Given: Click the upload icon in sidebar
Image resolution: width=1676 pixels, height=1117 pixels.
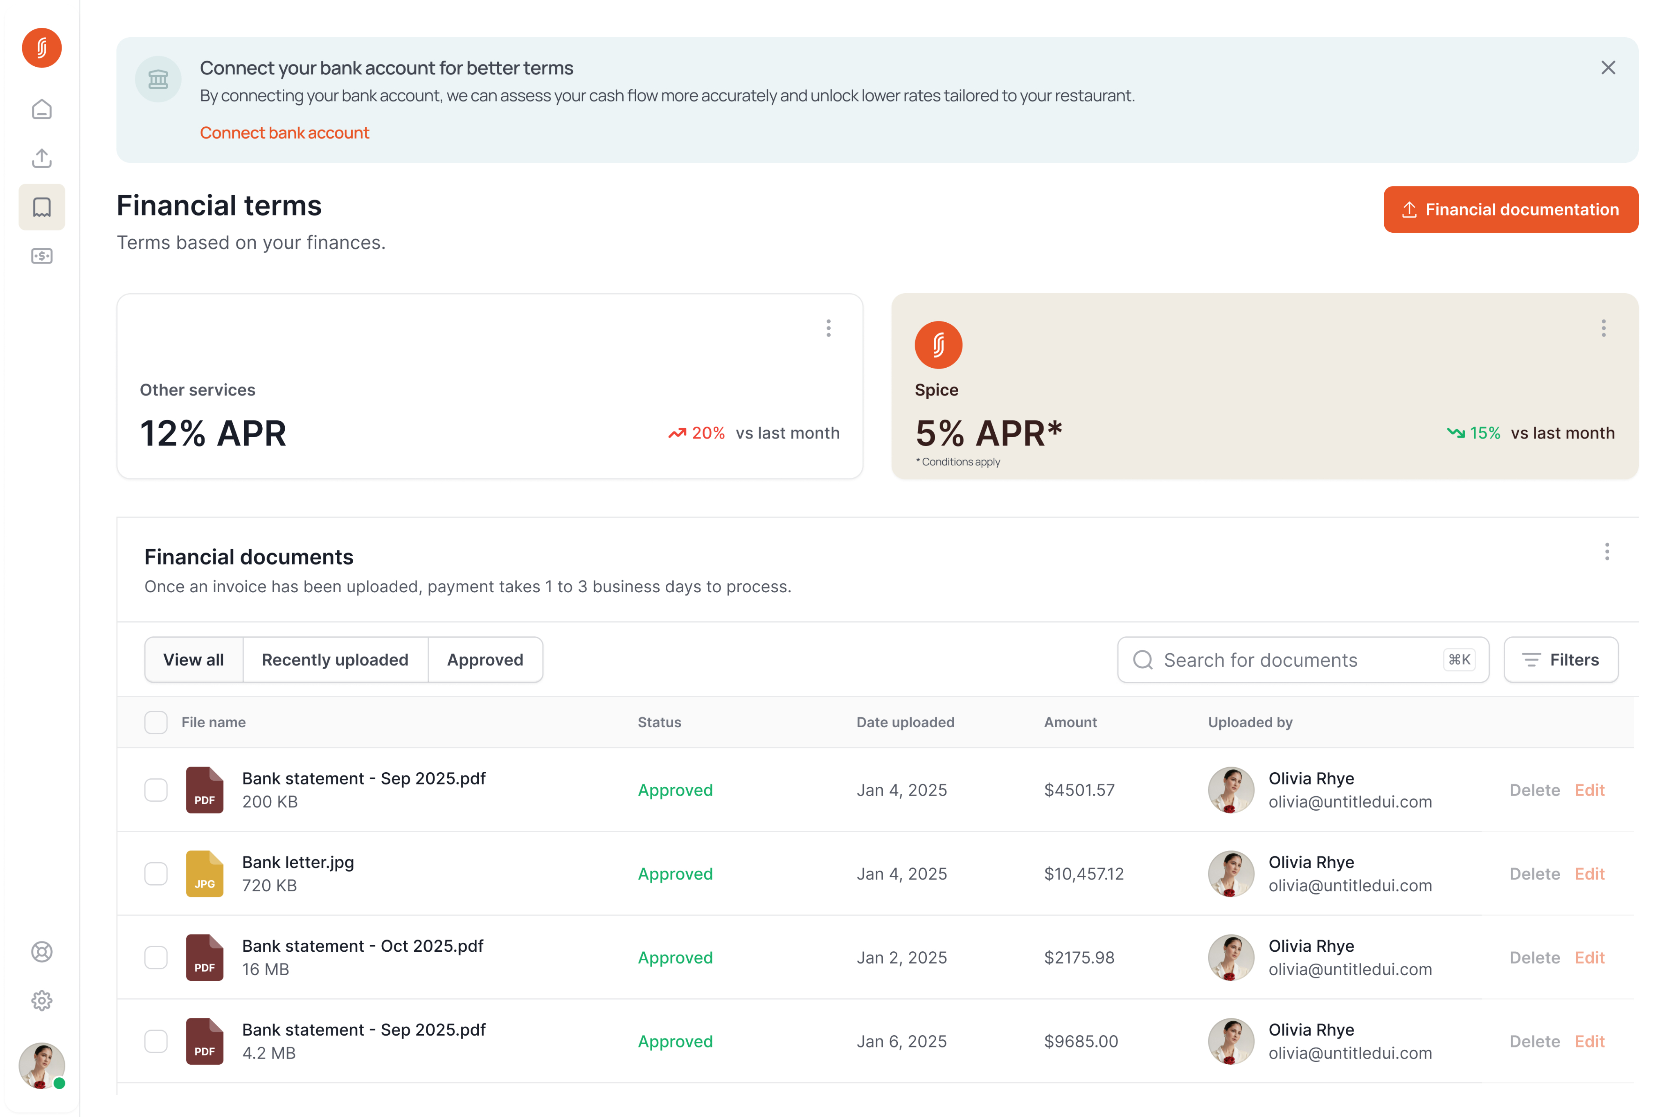Looking at the screenshot, I should click(41, 158).
